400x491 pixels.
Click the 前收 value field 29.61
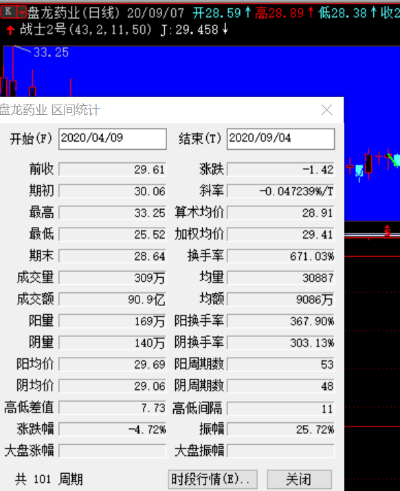(x=112, y=170)
